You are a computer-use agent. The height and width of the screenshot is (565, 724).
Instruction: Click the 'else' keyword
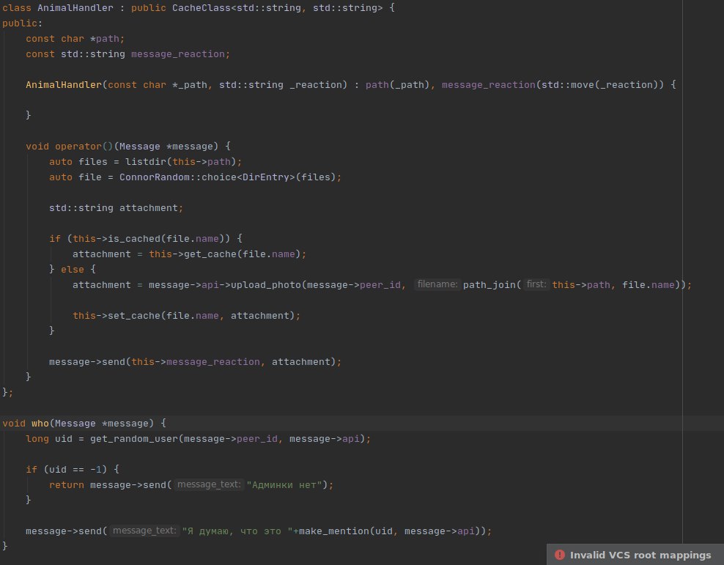click(x=73, y=270)
